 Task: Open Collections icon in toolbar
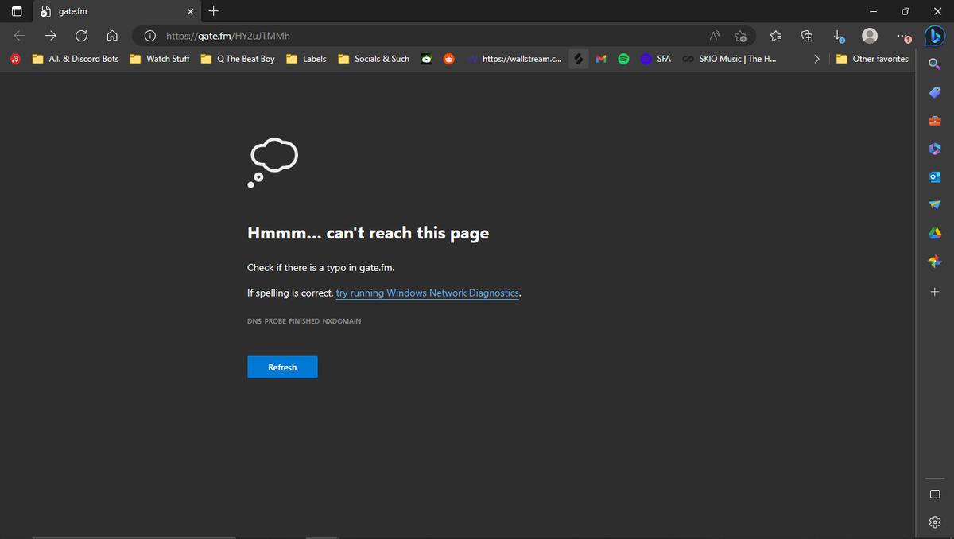[x=807, y=36]
